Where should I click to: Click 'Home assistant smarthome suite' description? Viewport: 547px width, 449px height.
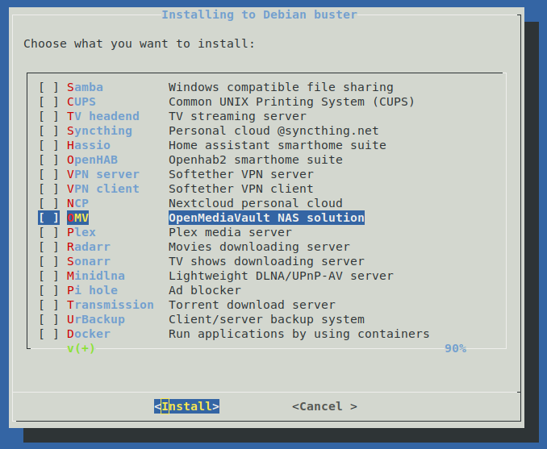tap(278, 145)
